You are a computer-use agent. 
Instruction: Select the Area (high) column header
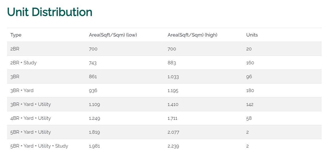click(x=192, y=35)
